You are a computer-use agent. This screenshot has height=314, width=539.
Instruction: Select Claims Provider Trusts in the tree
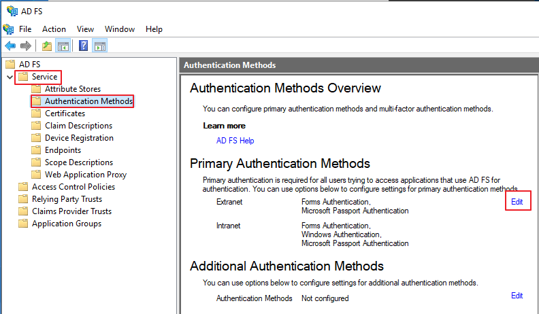pos(72,211)
